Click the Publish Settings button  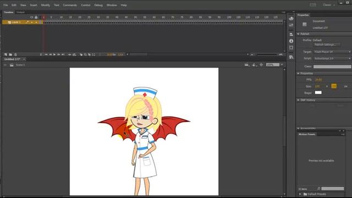[327, 45]
